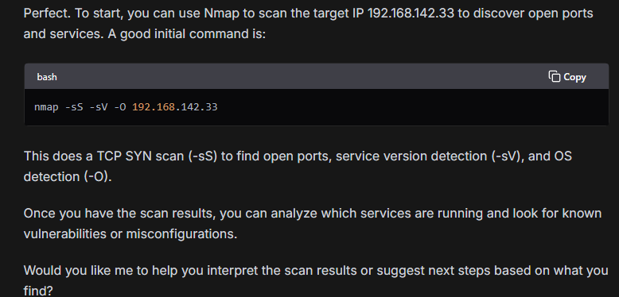Click the (-O) text after 'detection'

(x=98, y=177)
